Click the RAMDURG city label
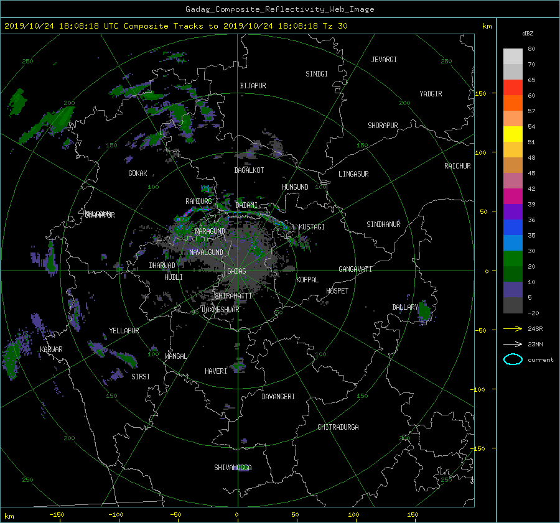 198,201
